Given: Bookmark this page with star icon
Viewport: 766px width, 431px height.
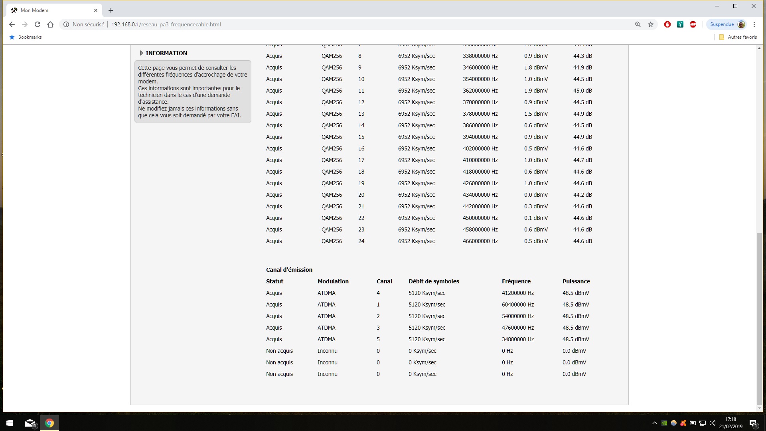Looking at the screenshot, I should click(x=651, y=24).
